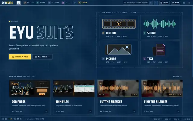
Task: Switch to the Sound tab in the top navigation
Action: coord(41,3)
